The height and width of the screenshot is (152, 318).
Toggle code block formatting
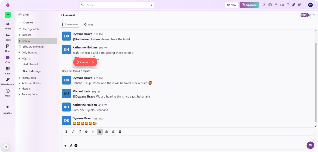click(x=93, y=132)
